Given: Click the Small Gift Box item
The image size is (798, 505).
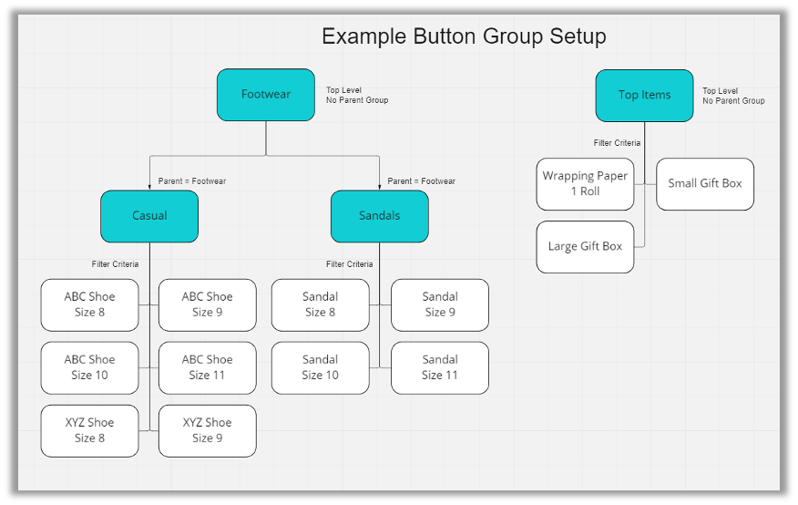Looking at the screenshot, I should (x=705, y=183).
